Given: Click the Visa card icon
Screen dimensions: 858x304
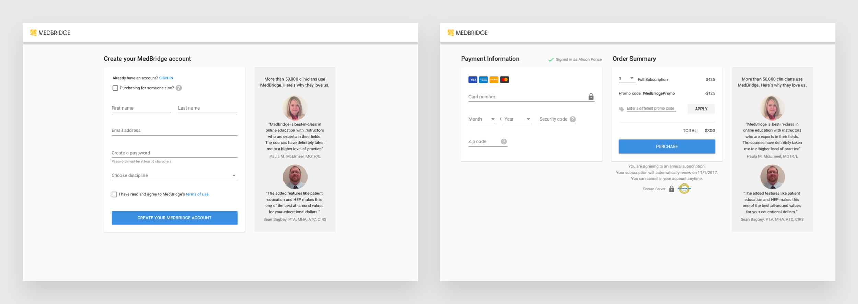Looking at the screenshot, I should click(x=473, y=80).
